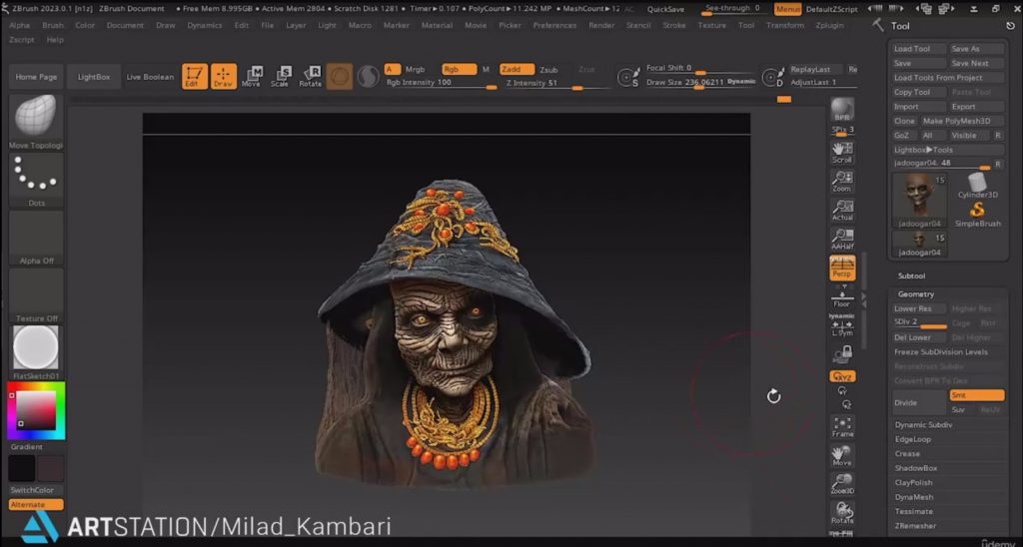Viewport: 1023px width, 547px height.
Task: Click the Frame button on right shelf
Action: point(842,426)
